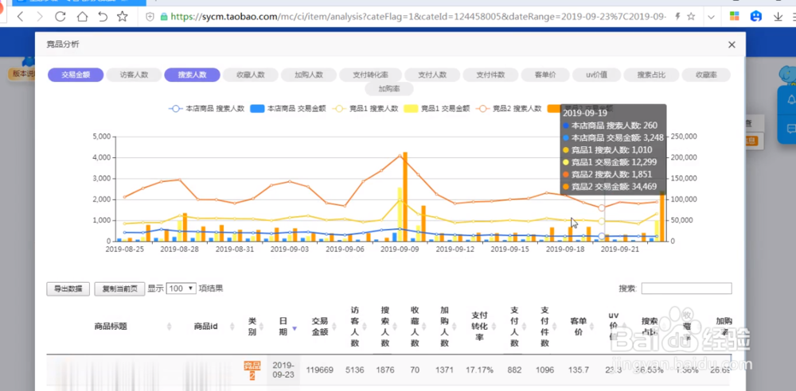Toggle the 访客人数 metric pill
Viewport: 796px width, 391px height.
(134, 75)
